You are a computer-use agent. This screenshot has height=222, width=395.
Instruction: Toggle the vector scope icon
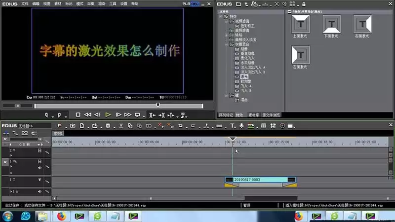pyautogui.click(x=282, y=126)
